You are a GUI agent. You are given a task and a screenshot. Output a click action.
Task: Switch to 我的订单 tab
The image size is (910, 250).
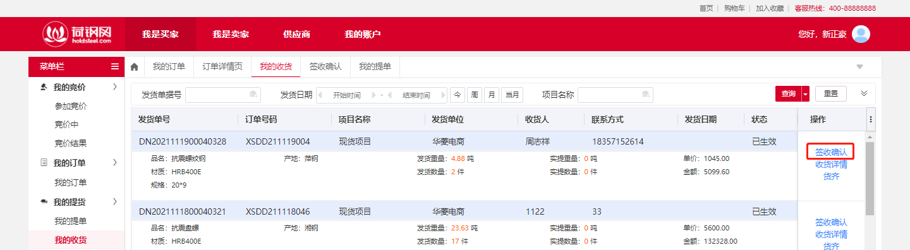click(x=169, y=66)
